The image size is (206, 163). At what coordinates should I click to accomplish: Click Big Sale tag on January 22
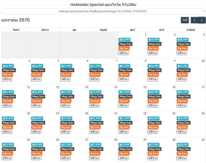click(124, 127)
